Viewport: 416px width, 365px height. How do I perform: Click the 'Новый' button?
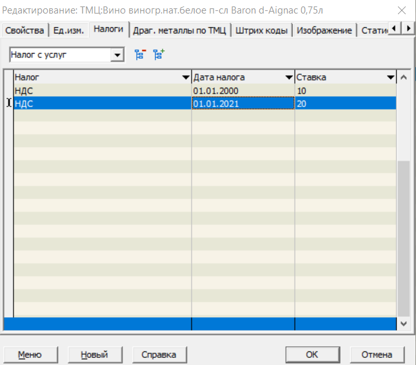94,355
